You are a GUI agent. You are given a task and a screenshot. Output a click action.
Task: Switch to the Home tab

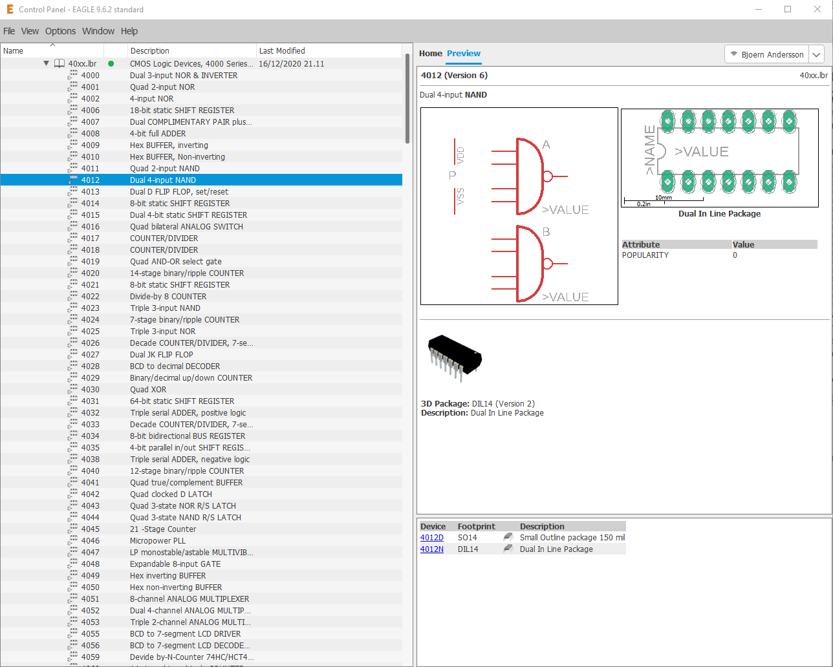[x=430, y=54]
